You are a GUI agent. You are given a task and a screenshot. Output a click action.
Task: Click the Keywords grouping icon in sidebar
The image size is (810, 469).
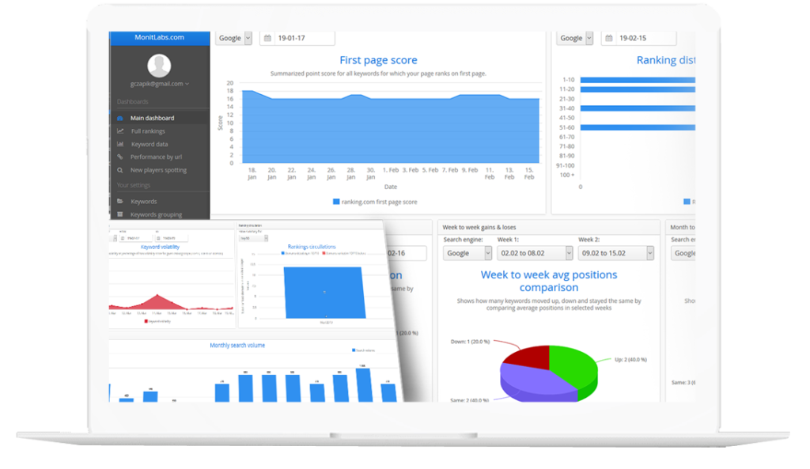pyautogui.click(x=120, y=214)
